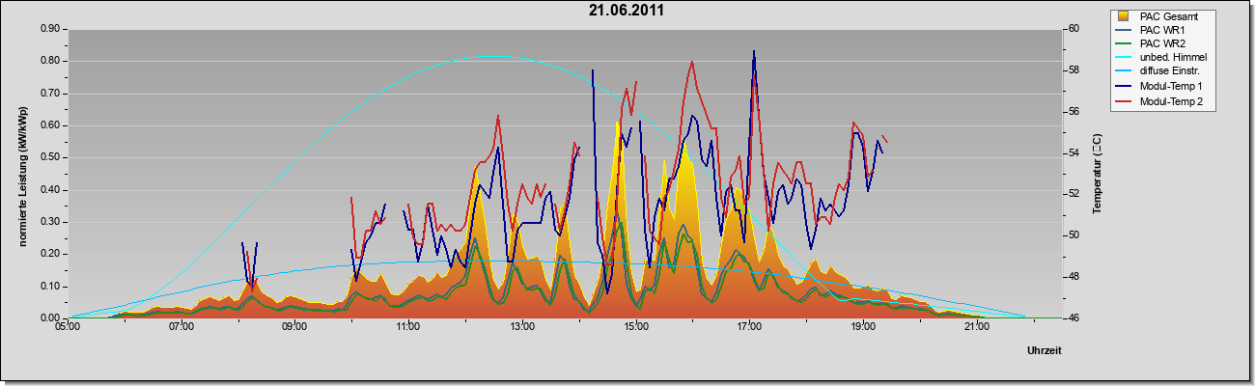The width and height of the screenshot is (1255, 386).
Task: Click the PAC Gesamt orange legend swatch
Action: coord(1125,16)
